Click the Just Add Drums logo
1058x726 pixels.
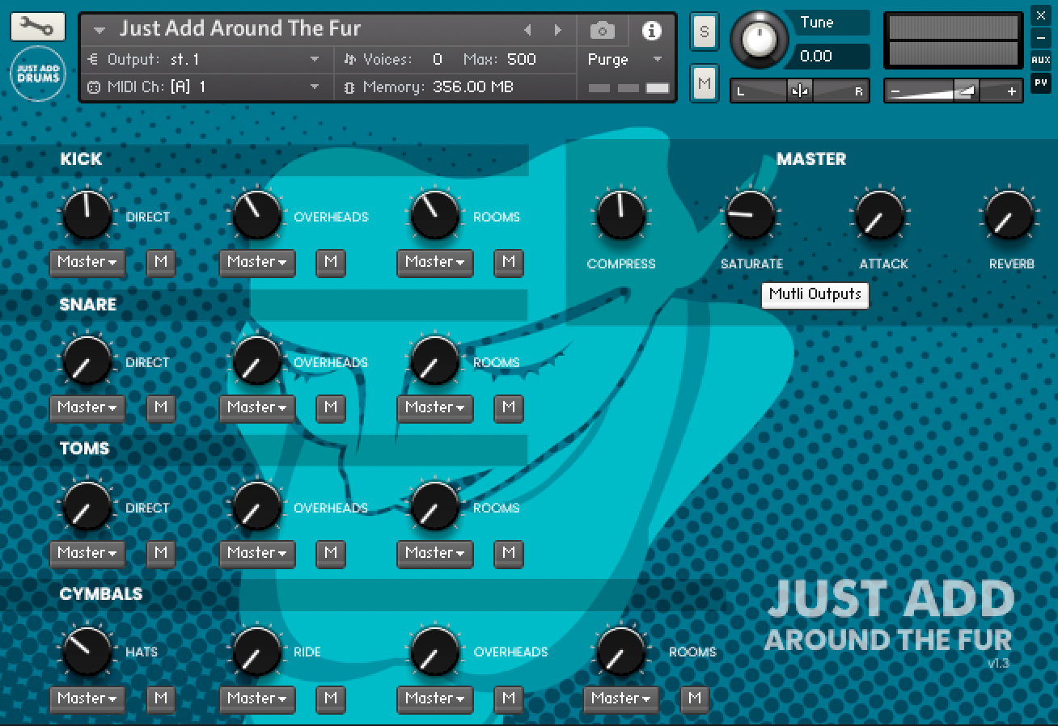point(39,74)
